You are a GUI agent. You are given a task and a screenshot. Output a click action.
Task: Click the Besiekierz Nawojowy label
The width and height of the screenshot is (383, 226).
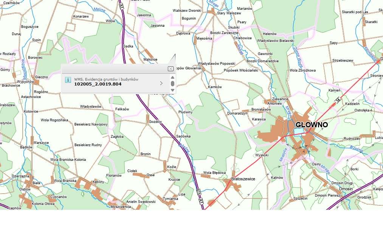tap(91, 124)
